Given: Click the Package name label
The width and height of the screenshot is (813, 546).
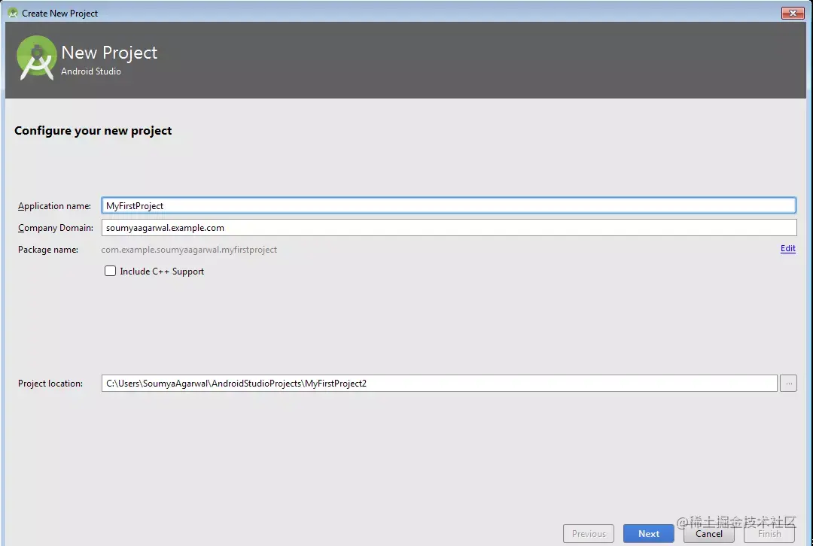Looking at the screenshot, I should tap(47, 250).
